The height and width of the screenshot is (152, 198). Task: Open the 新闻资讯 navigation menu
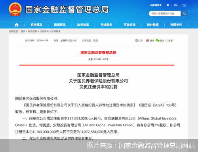click(x=60, y=25)
